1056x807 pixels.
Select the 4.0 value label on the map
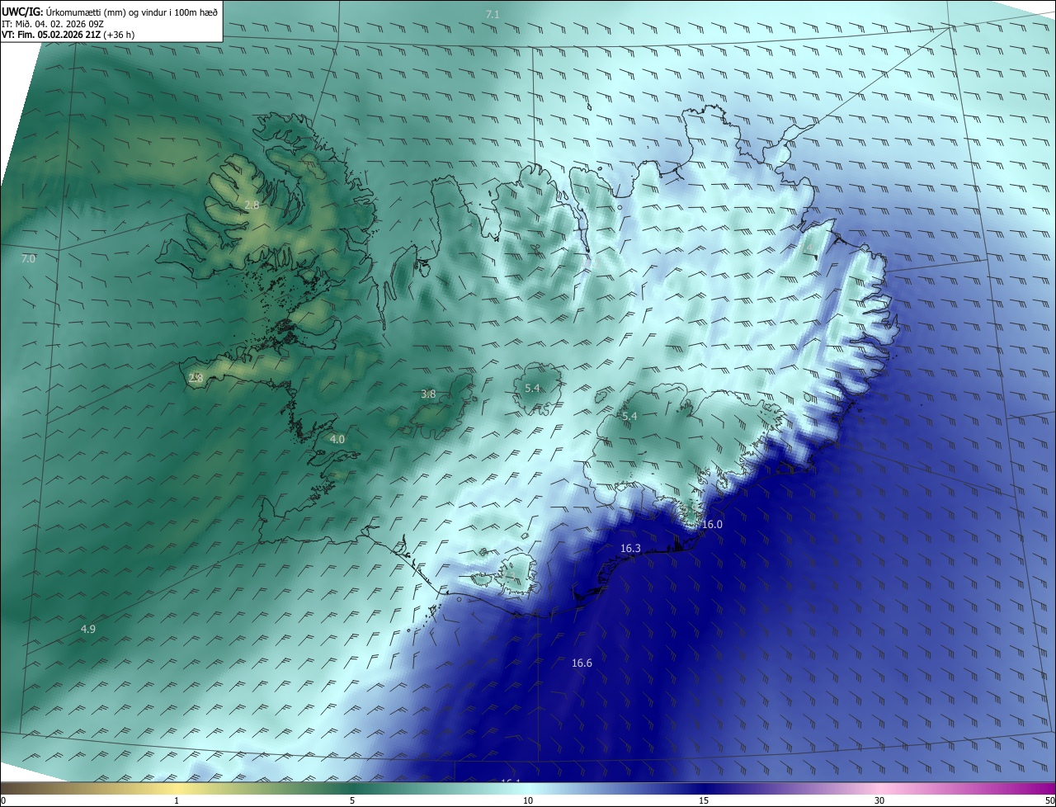[337, 440]
